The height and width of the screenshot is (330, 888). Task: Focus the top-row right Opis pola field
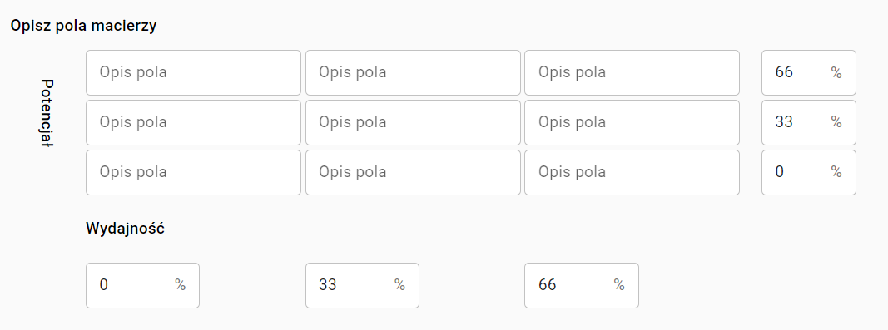[x=632, y=72]
